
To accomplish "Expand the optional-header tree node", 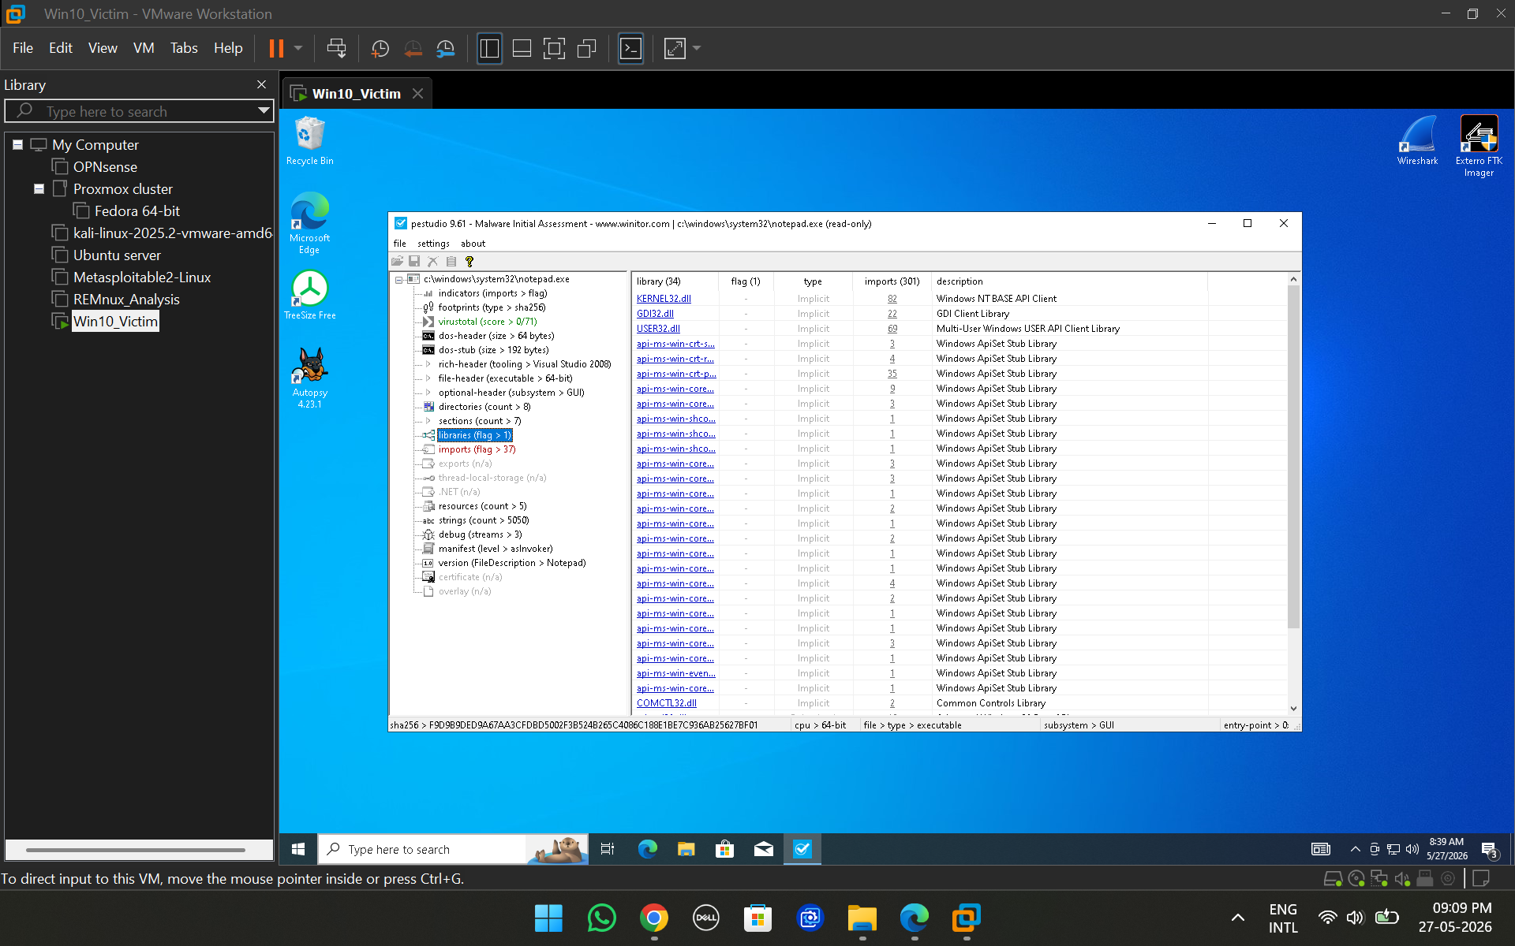I will click(x=428, y=393).
